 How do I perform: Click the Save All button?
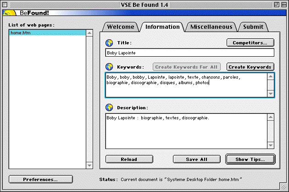pos(197,159)
